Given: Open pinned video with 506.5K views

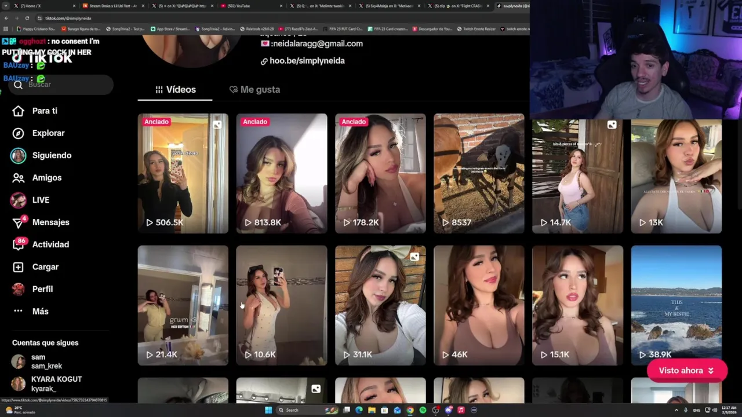Looking at the screenshot, I should (183, 174).
